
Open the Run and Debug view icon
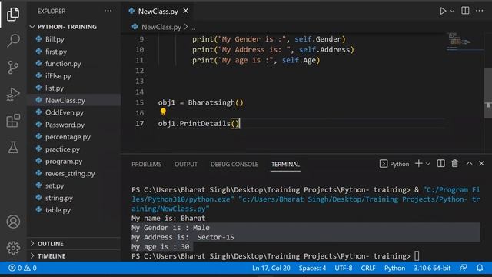[13, 94]
